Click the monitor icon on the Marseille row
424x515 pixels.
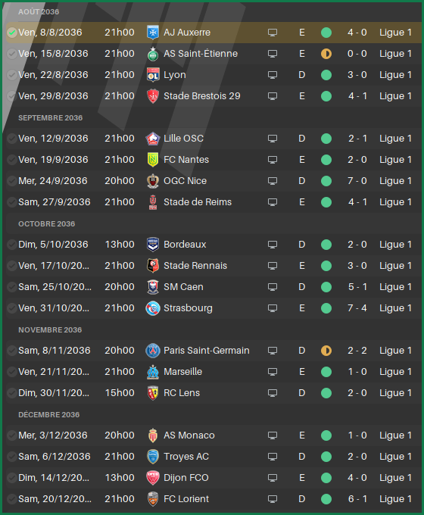[x=273, y=371]
